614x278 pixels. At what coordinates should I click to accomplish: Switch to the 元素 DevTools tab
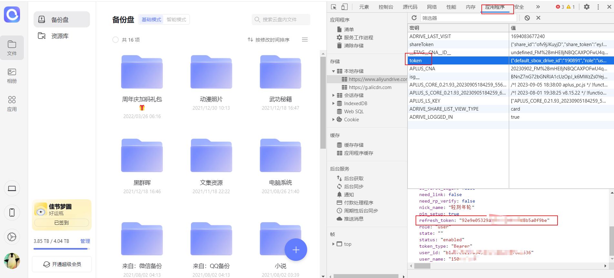[x=364, y=7]
